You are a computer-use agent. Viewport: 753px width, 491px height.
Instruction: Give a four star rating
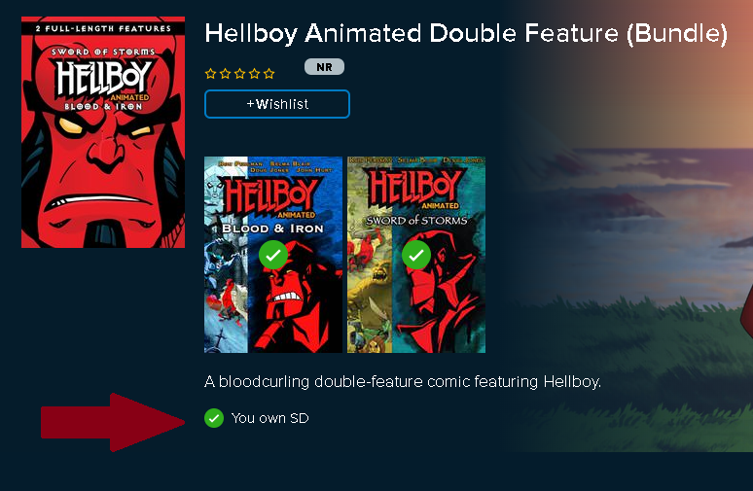tap(254, 74)
